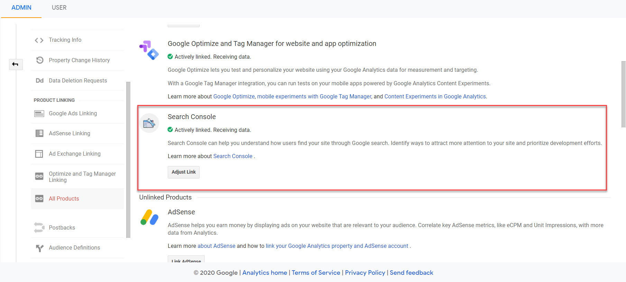Click the back arrow collapse button
The width and height of the screenshot is (626, 282).
pyautogui.click(x=16, y=64)
